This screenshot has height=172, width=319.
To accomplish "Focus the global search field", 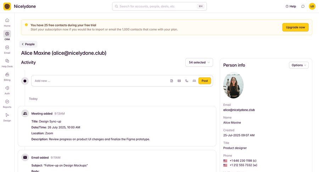I will [x=159, y=6].
